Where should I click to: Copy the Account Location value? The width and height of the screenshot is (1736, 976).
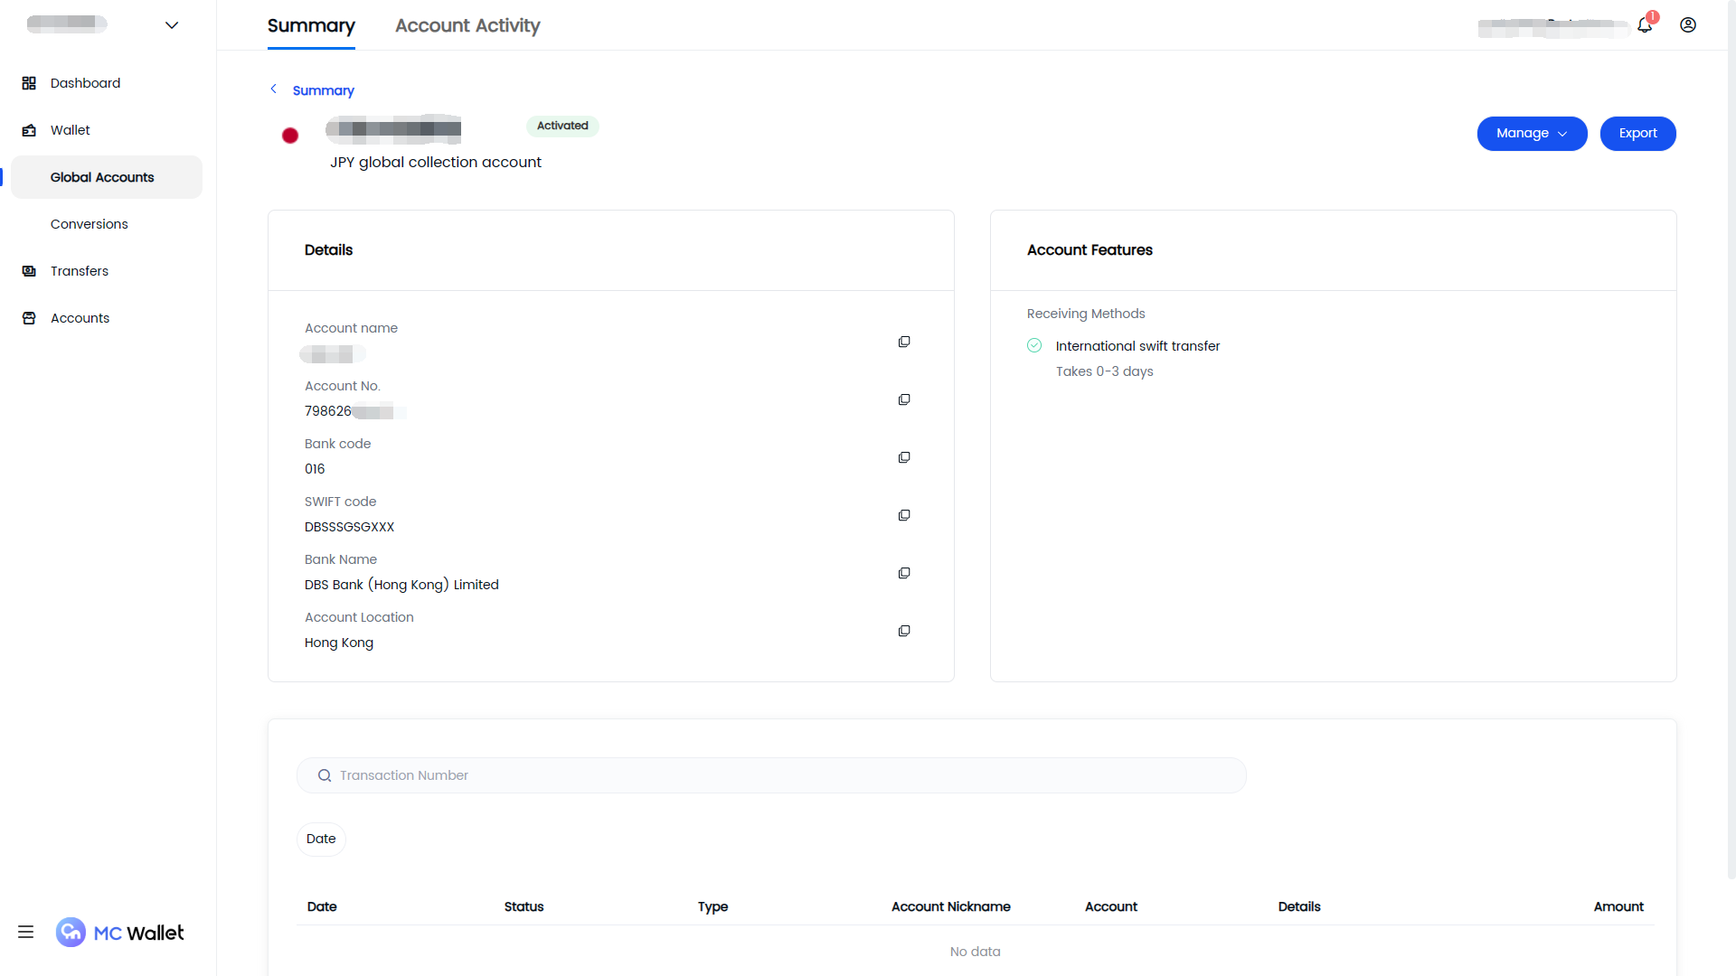tap(903, 631)
